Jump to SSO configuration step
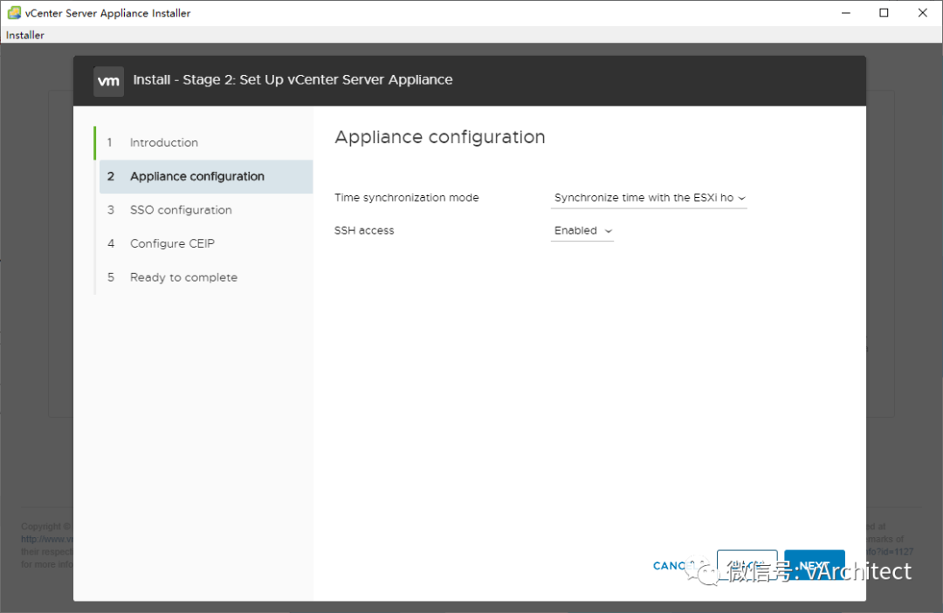943x613 pixels. click(181, 210)
